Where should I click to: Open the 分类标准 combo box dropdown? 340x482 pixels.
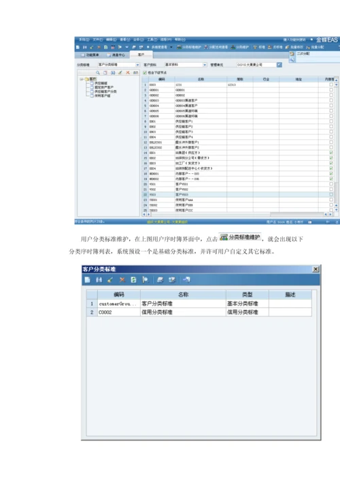(137, 65)
